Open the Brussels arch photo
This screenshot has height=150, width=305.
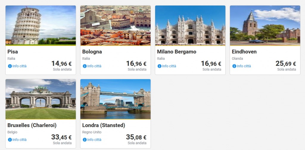click(41, 99)
